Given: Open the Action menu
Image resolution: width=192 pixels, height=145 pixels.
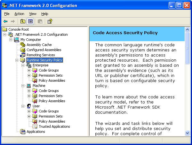Looking at the screenshot, I should tap(19, 14).
